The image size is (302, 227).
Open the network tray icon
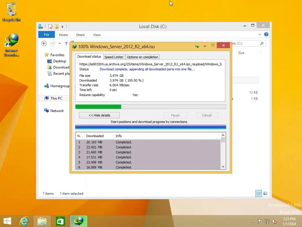(267, 221)
